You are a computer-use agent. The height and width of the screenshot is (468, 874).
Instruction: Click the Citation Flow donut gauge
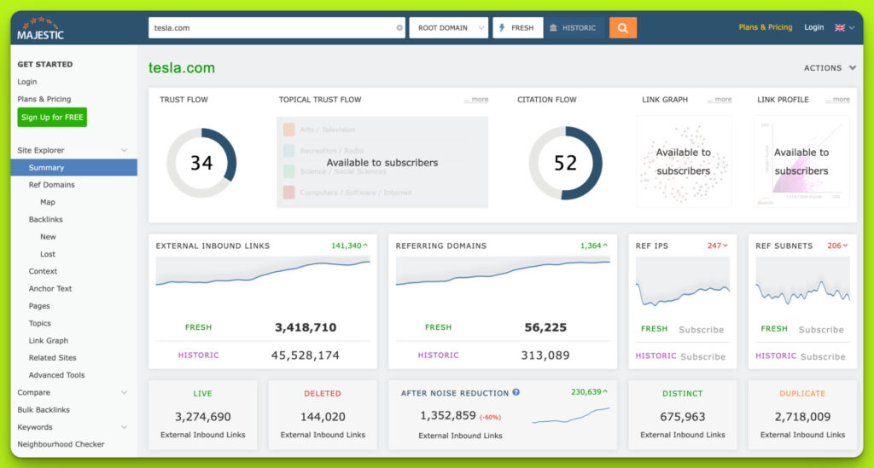(565, 163)
